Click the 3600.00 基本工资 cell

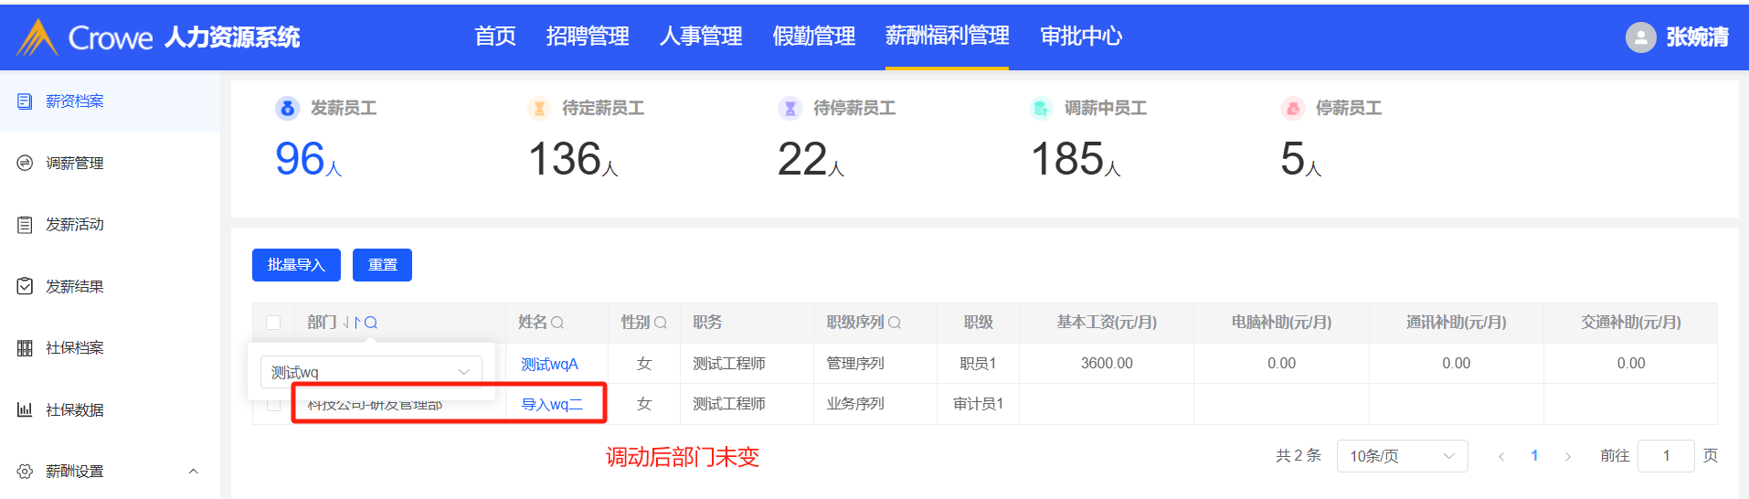click(x=1107, y=364)
